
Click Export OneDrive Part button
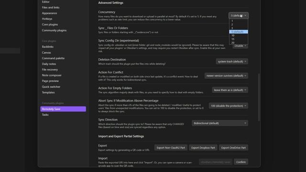[233, 148]
